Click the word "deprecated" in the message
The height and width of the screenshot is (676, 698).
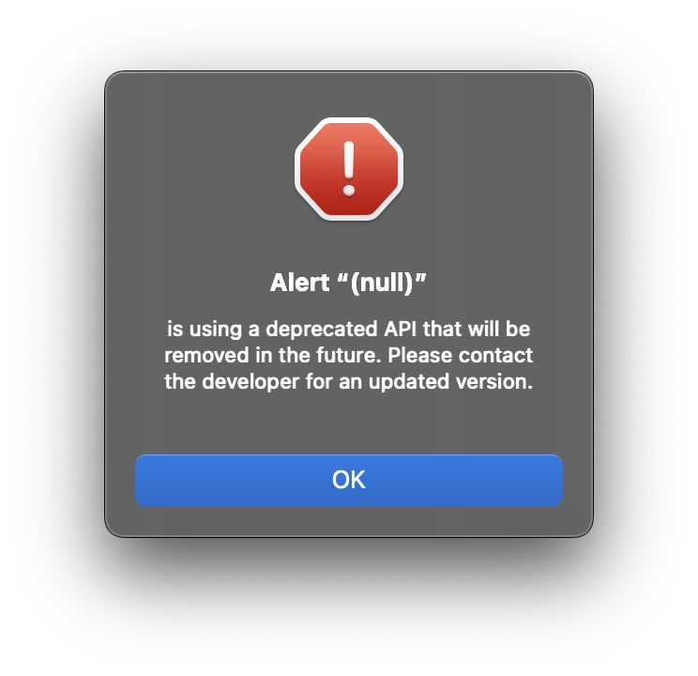[322, 330]
